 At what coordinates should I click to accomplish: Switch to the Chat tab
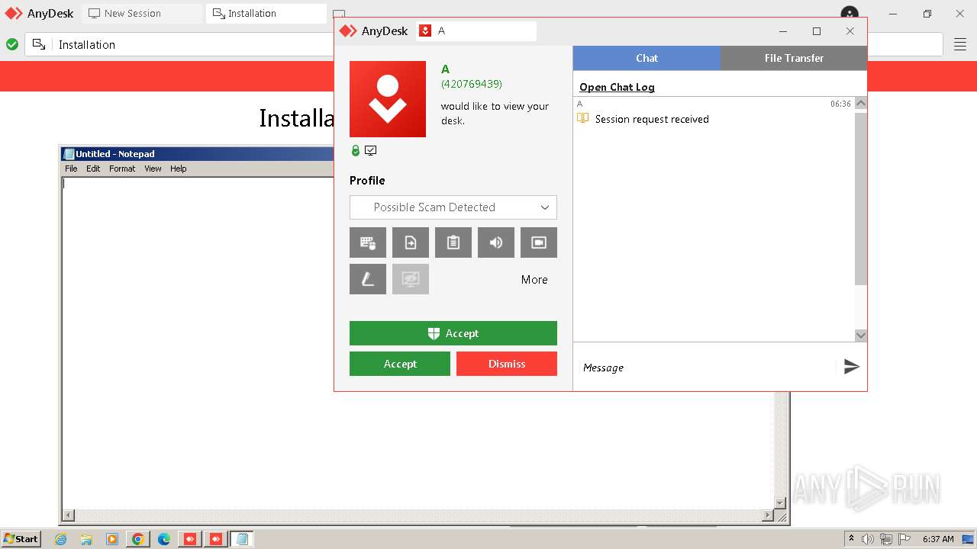tap(646, 58)
